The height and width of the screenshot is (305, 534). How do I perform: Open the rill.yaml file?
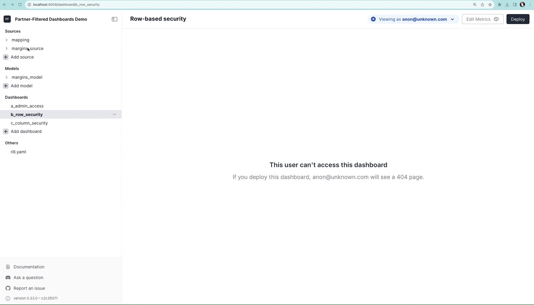tap(18, 152)
